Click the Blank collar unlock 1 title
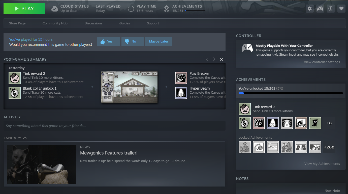The image size is (348, 194). tap(40, 88)
